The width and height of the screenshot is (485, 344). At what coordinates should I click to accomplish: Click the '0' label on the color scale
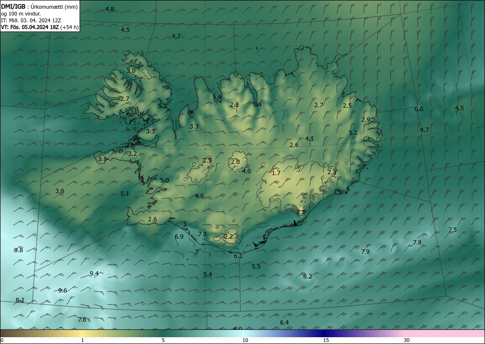click(x=2, y=341)
